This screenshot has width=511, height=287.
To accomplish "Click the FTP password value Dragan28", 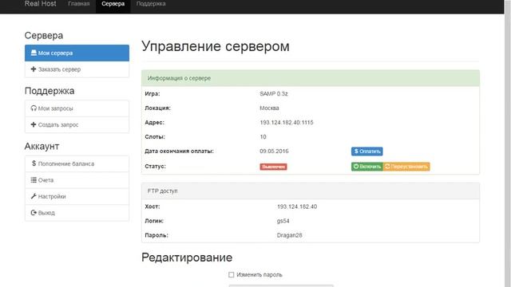I will click(x=289, y=235).
